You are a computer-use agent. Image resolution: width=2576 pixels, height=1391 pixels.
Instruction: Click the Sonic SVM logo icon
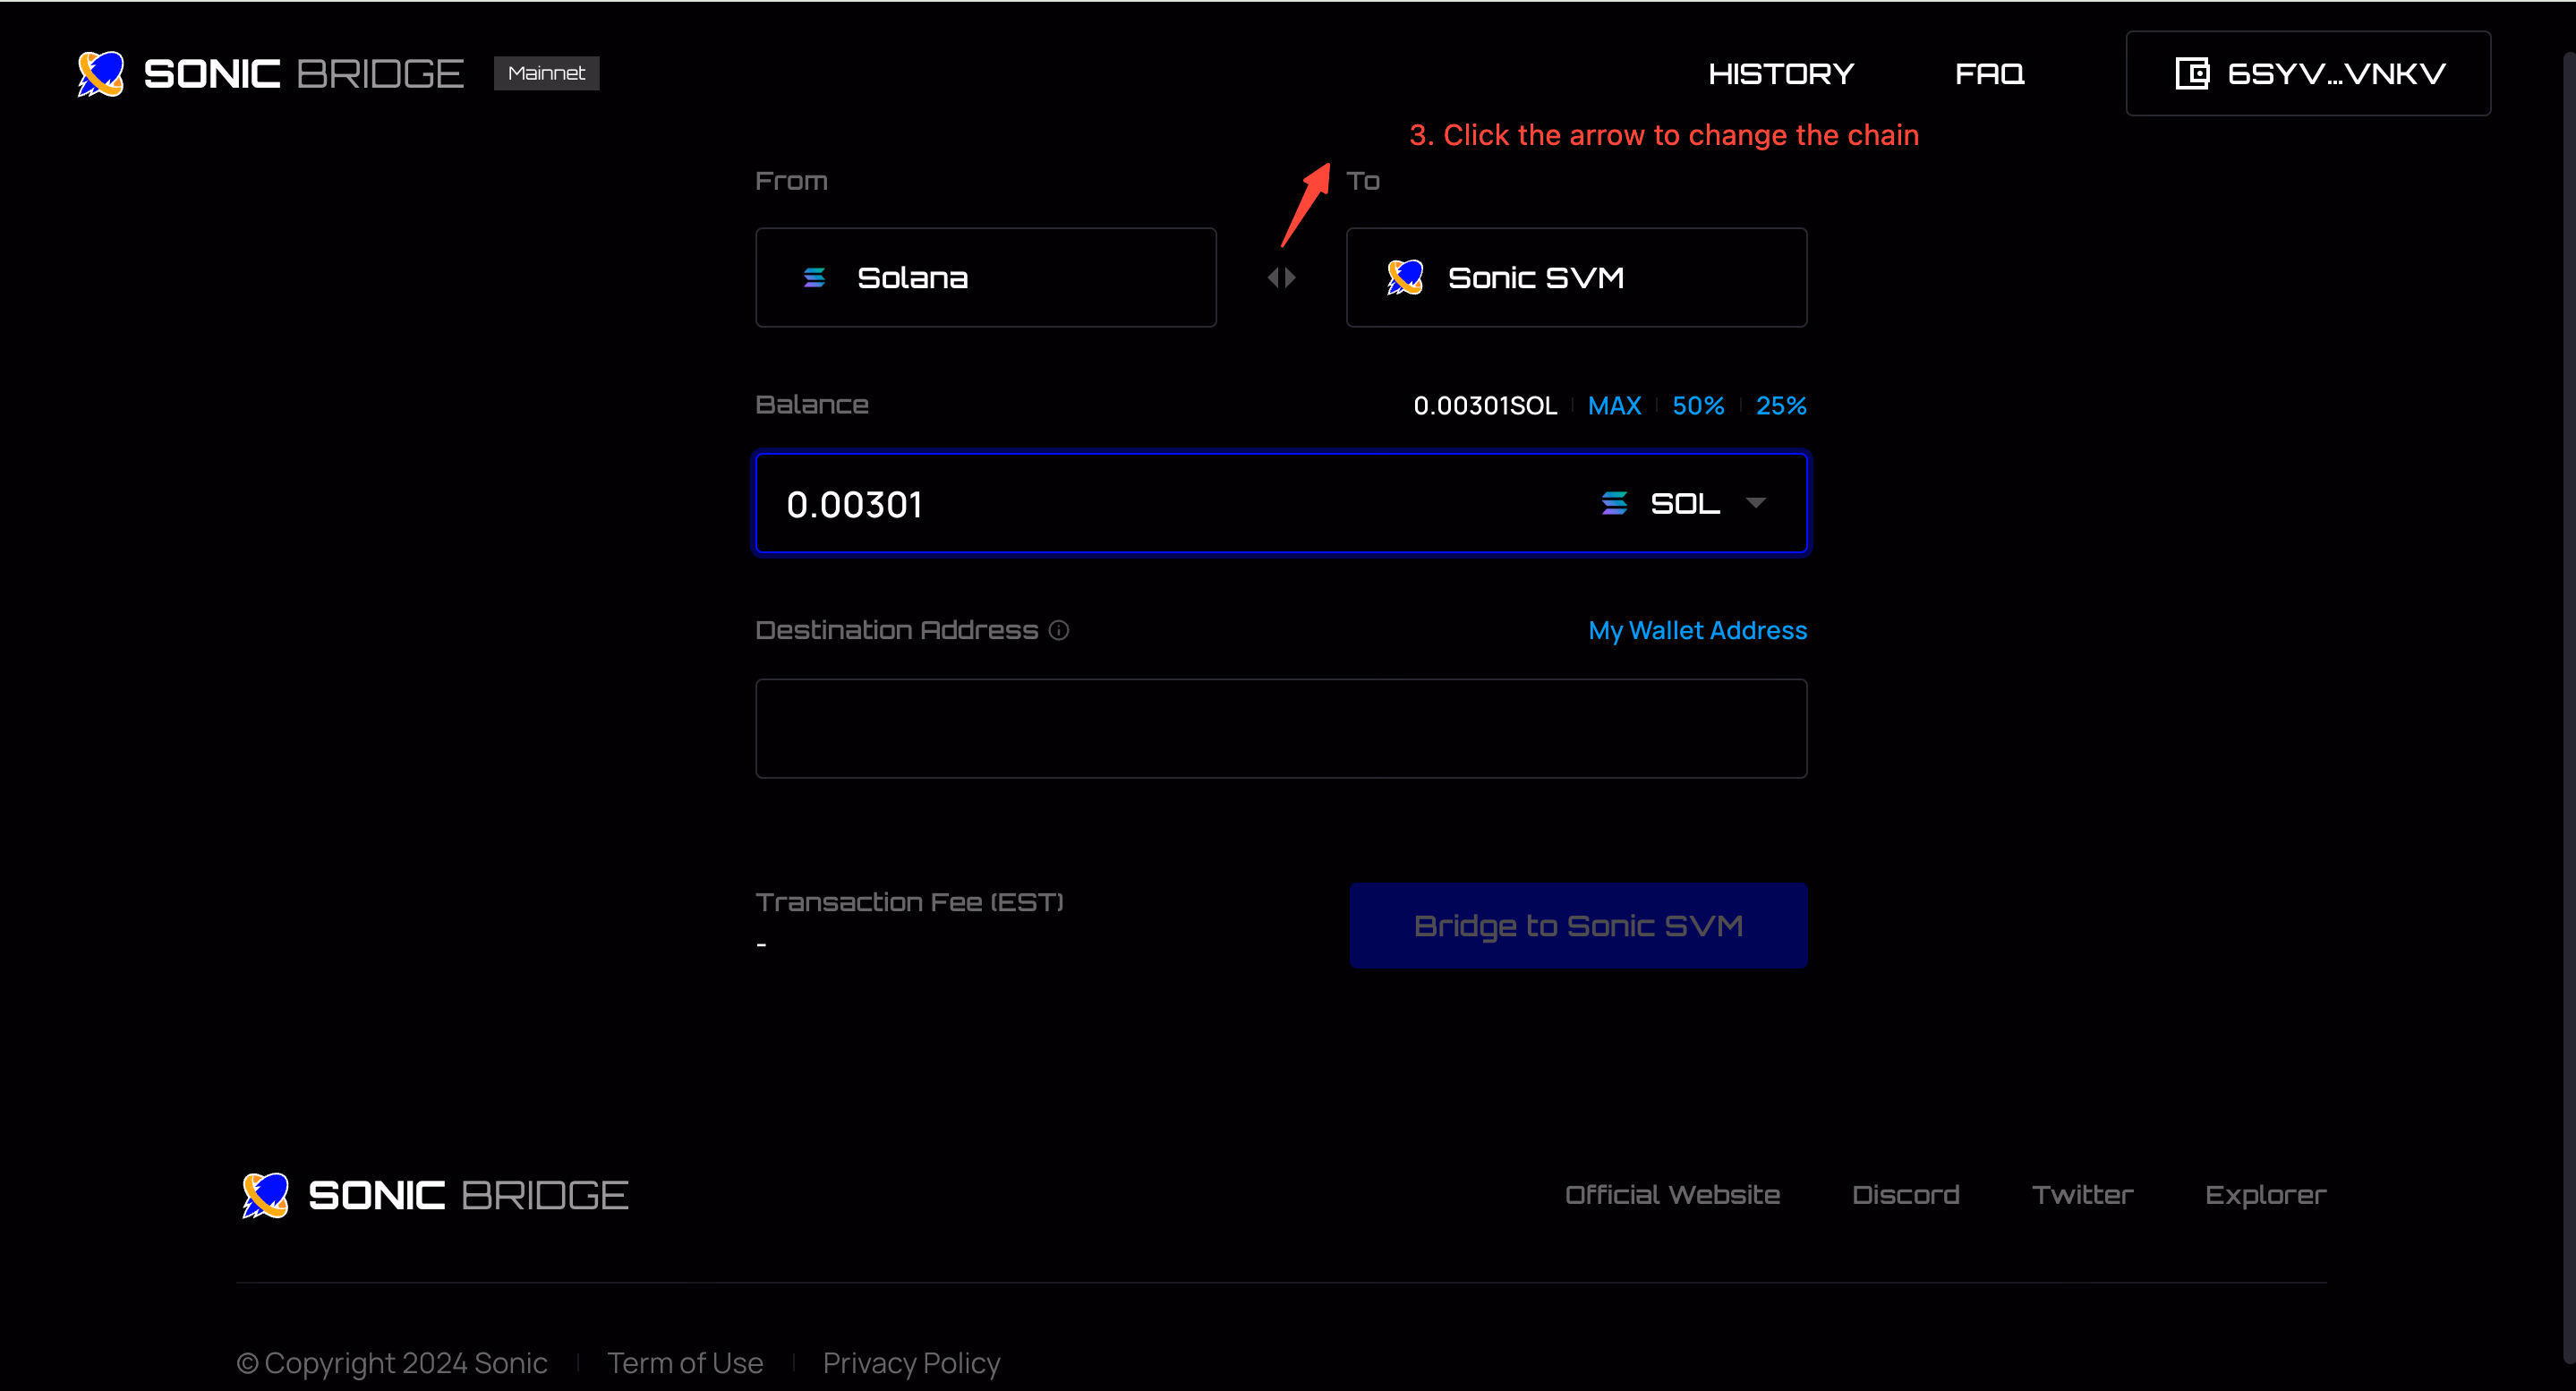[1405, 277]
